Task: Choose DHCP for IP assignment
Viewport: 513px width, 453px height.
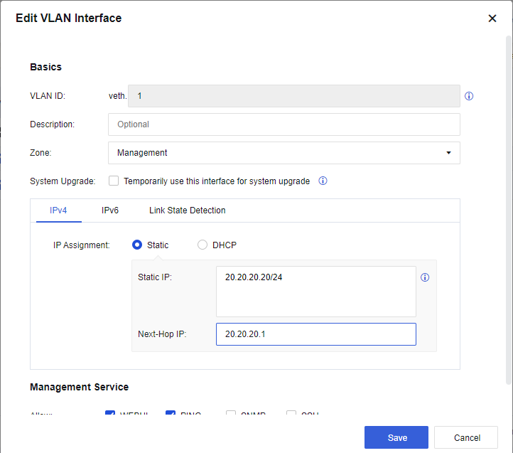Action: (202, 245)
